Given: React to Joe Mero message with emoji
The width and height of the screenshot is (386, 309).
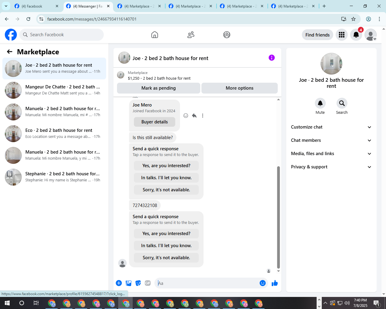Looking at the screenshot, I should 186,116.
